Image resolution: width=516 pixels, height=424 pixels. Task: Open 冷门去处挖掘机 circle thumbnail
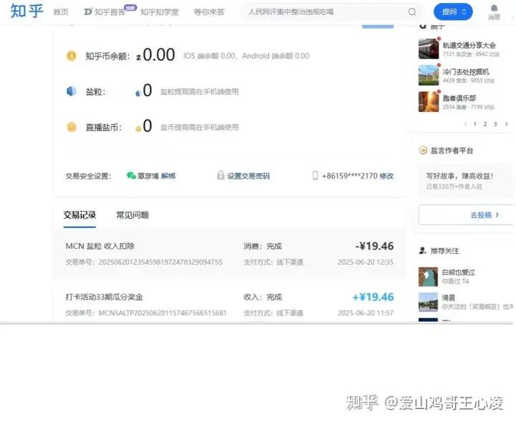pos(429,75)
